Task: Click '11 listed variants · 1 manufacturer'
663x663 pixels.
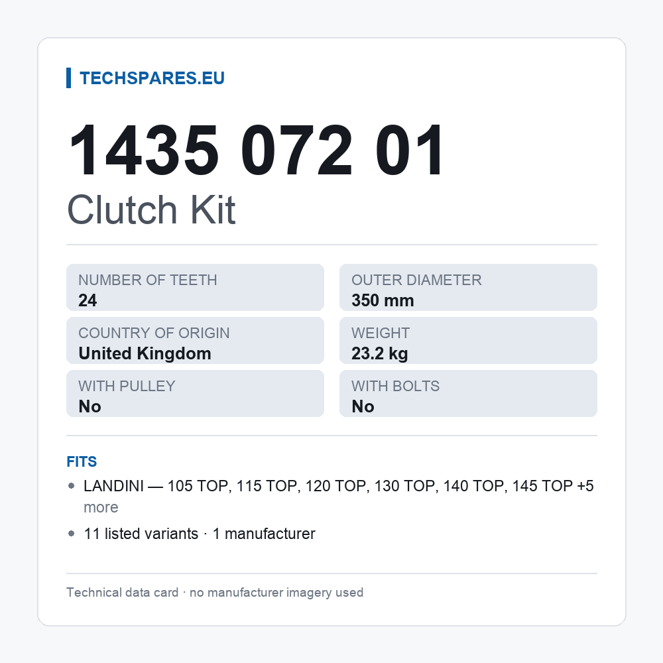Action: (200, 534)
